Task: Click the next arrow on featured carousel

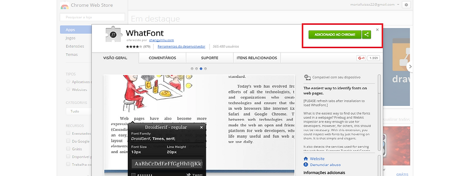Action: tap(410, 67)
